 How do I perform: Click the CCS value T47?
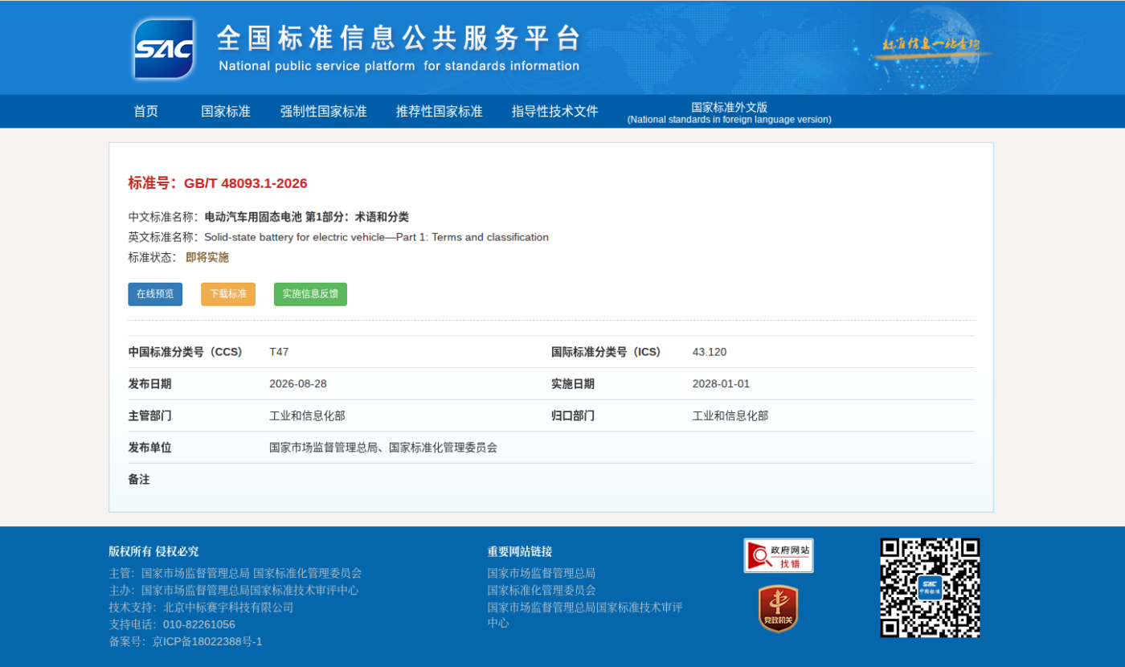pos(279,352)
